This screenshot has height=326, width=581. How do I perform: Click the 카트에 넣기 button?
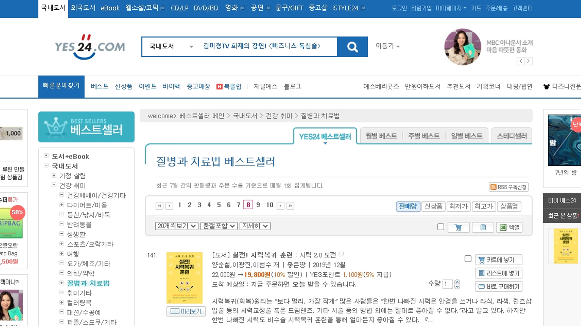(498, 260)
